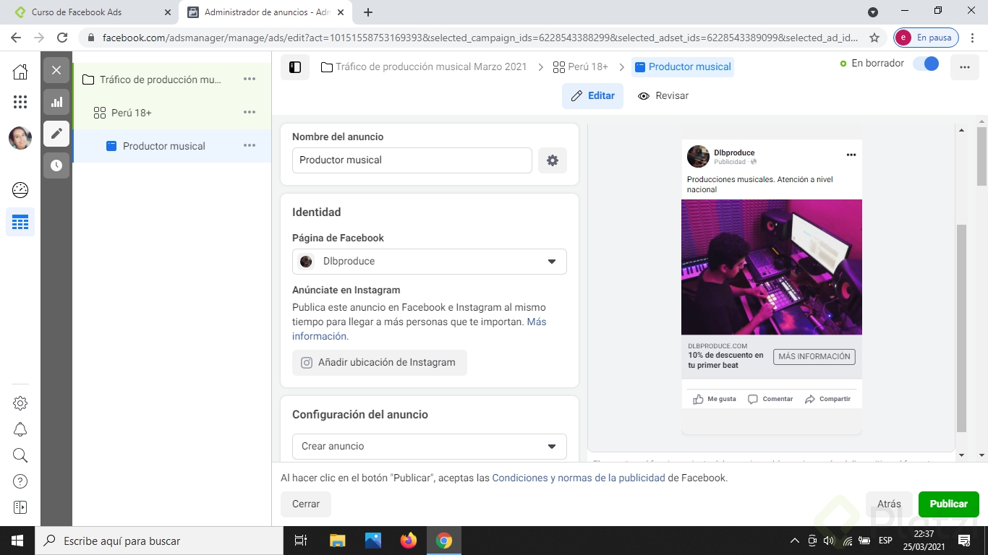The height and width of the screenshot is (555, 988).
Task: Open the activity book icon at bottom
Action: pyautogui.click(x=20, y=507)
